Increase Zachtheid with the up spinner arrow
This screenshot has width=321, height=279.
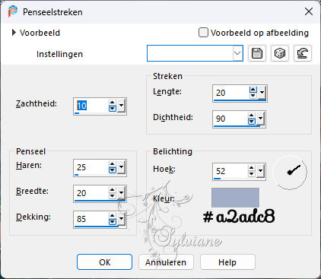coord(113,103)
